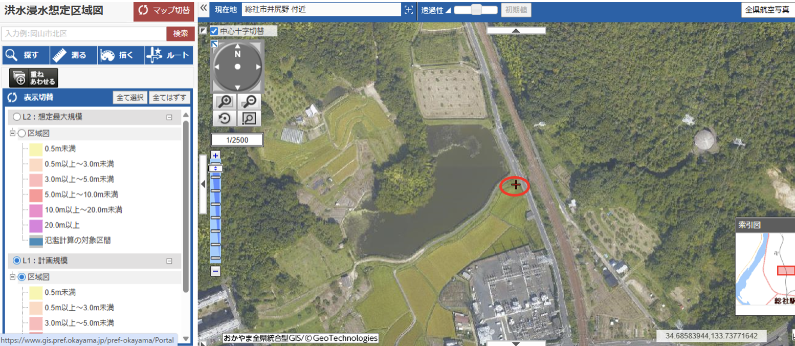Select the L2：想定最大規模 radio button

pos(17,117)
